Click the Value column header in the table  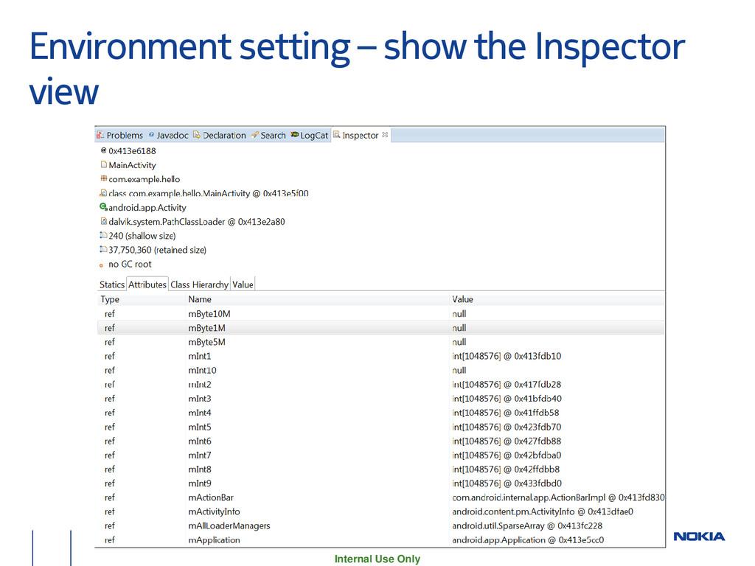[x=462, y=299]
